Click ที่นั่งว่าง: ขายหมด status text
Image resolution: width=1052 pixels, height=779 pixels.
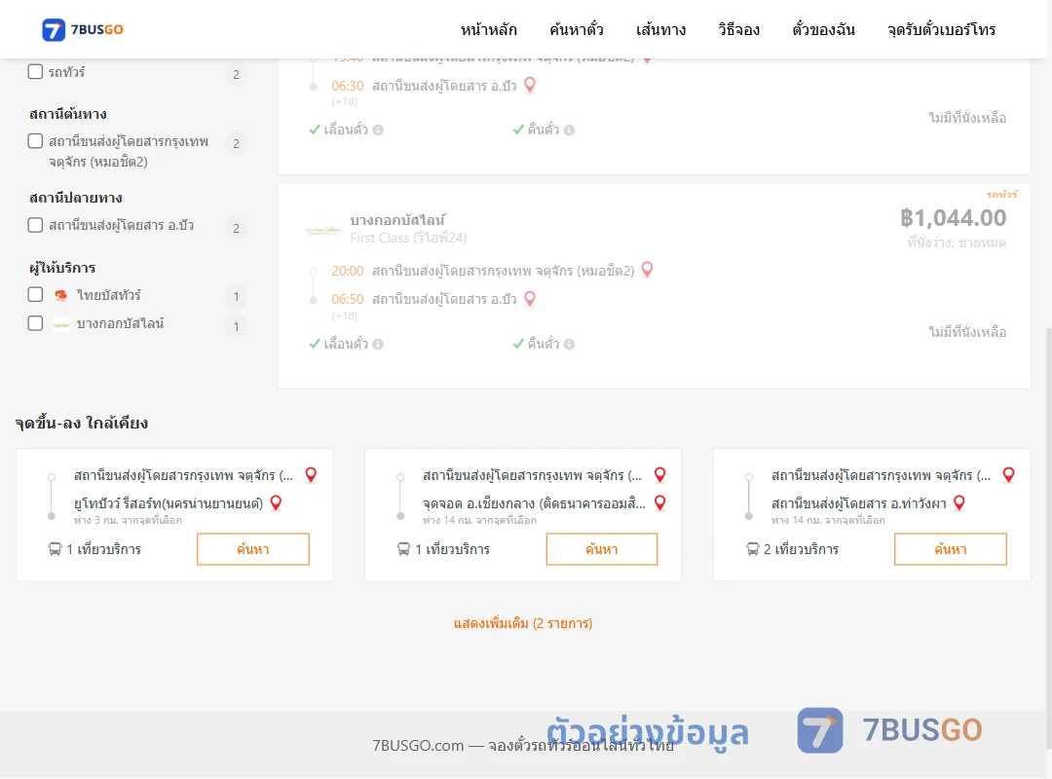click(x=957, y=242)
